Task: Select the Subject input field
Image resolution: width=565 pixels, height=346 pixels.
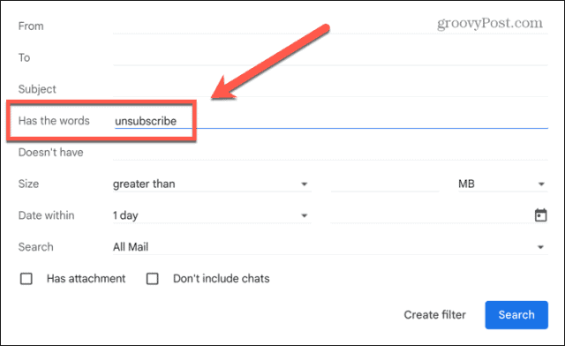Action: point(330,89)
